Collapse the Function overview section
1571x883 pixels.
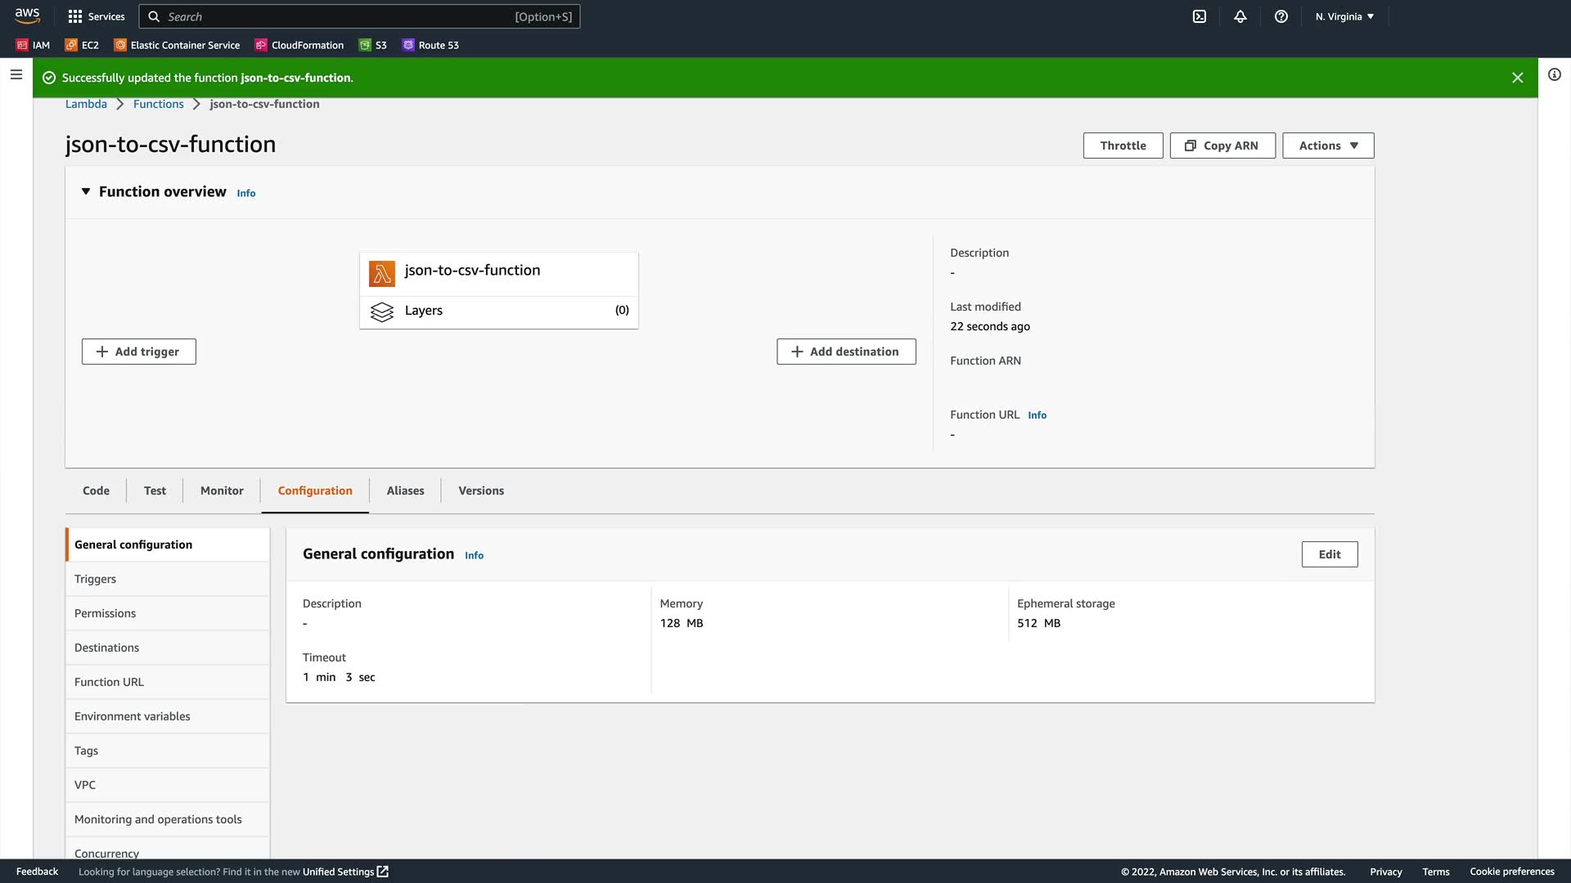pos(86,191)
